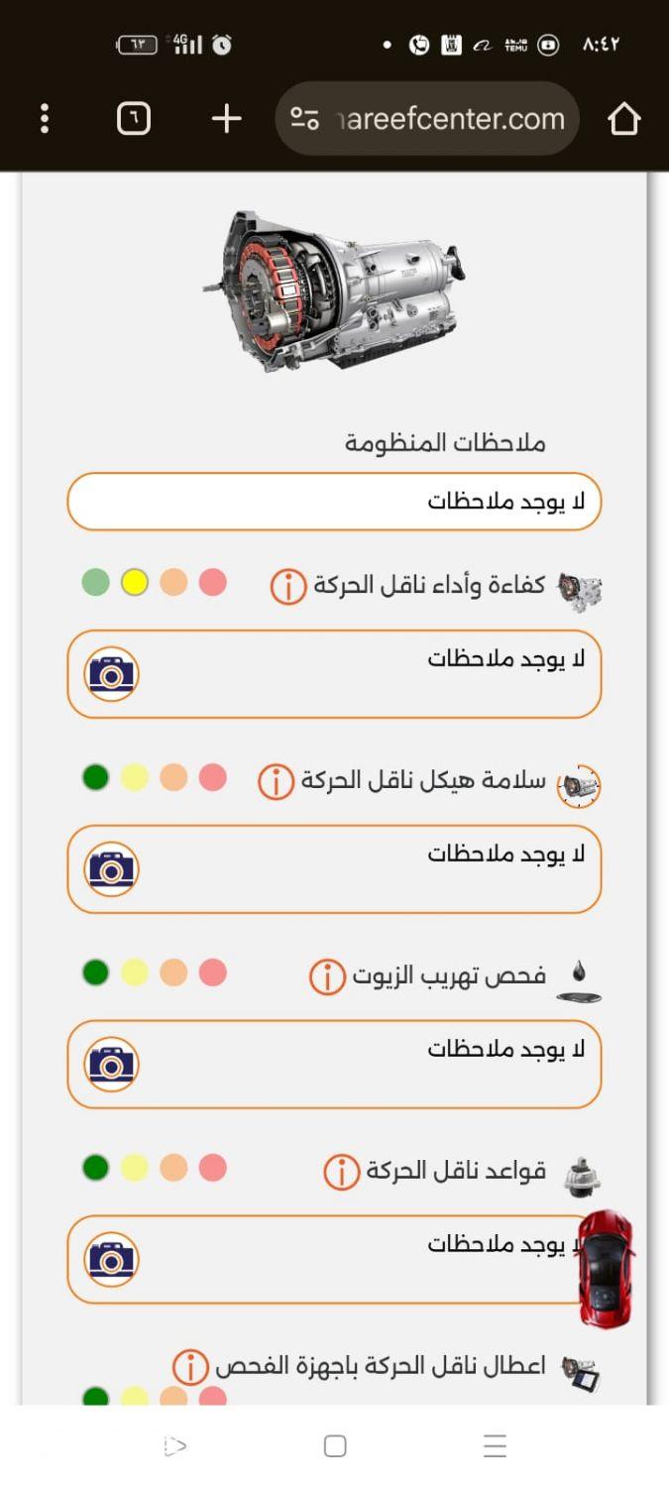Select yellow status for سلامة هيكل ناقل الحركة
This screenshot has width=669, height=1487.
[x=135, y=778]
